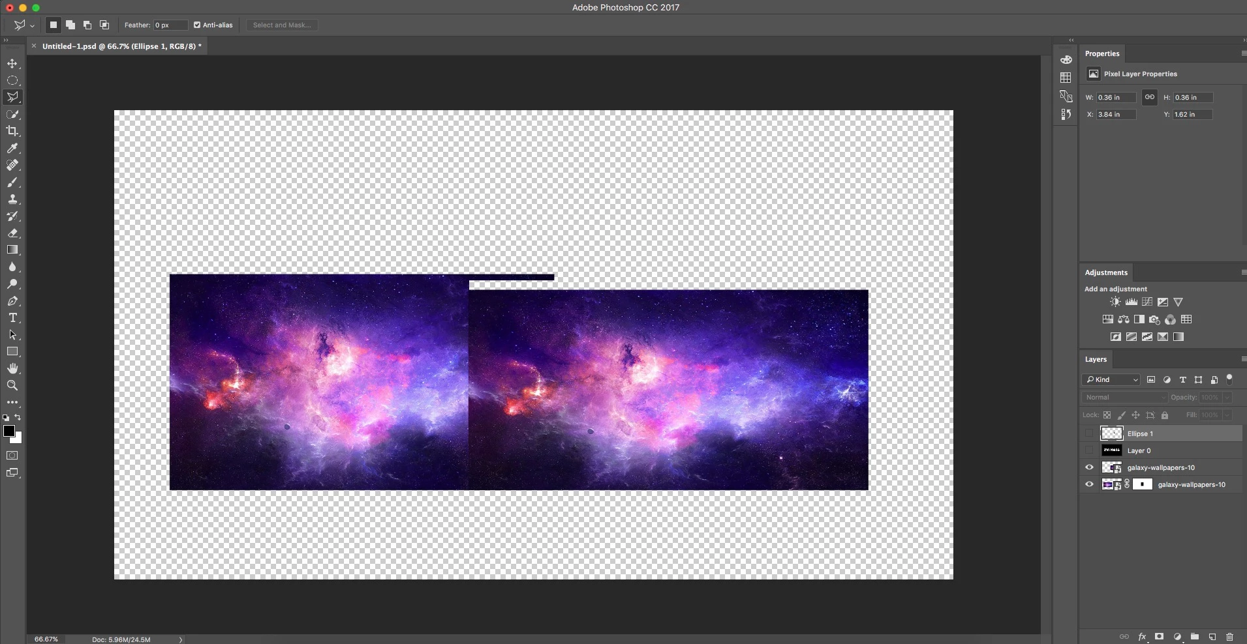
Task: Select the Healing Brush tool
Action: tap(12, 165)
